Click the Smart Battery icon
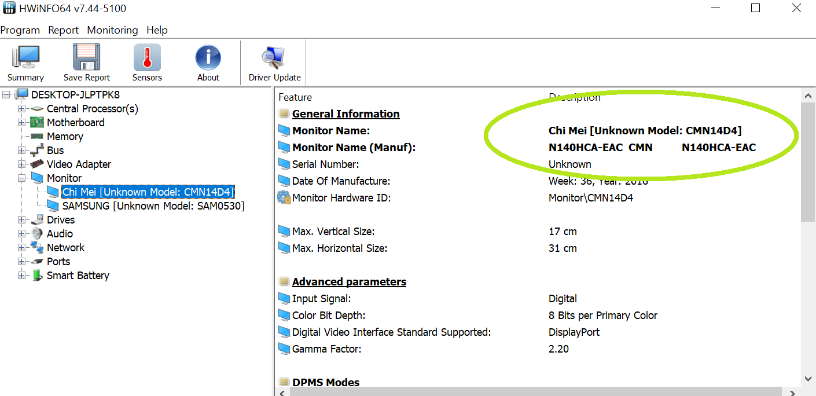This screenshot has width=816, height=396. pyautogui.click(x=37, y=276)
